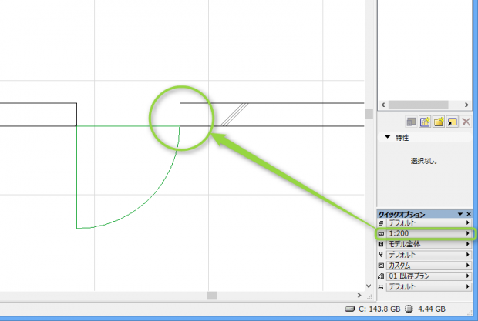Click the navigator horizontal scrollbar thumb
The height and width of the screenshot is (321, 478).
pyautogui.click(x=418, y=105)
